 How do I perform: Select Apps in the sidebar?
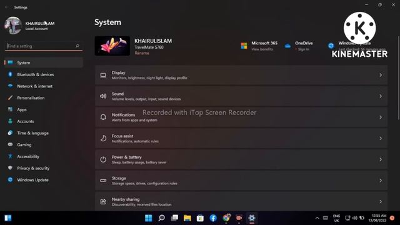tap(44, 110)
